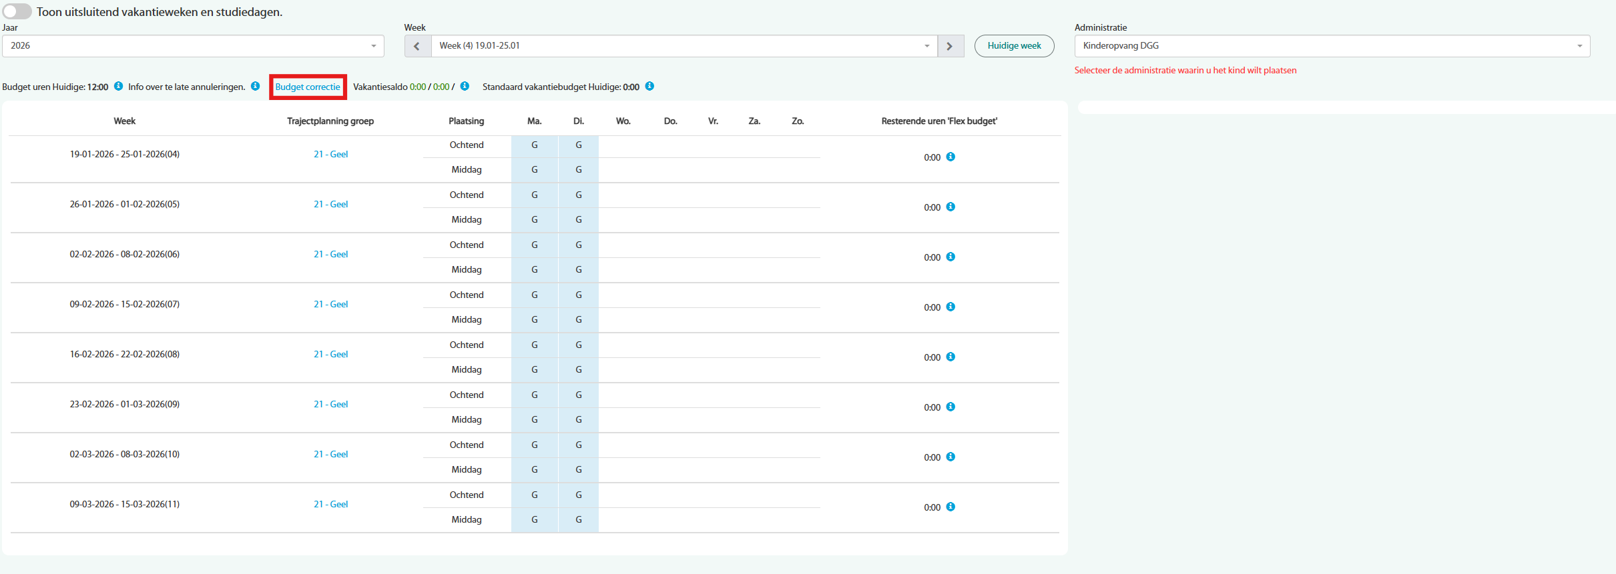Open 21 - Geel link for week 05
1616x574 pixels.
pyautogui.click(x=330, y=205)
